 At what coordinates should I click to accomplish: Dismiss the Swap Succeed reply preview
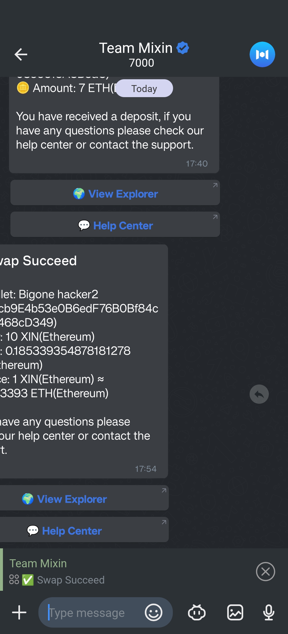tap(265, 572)
